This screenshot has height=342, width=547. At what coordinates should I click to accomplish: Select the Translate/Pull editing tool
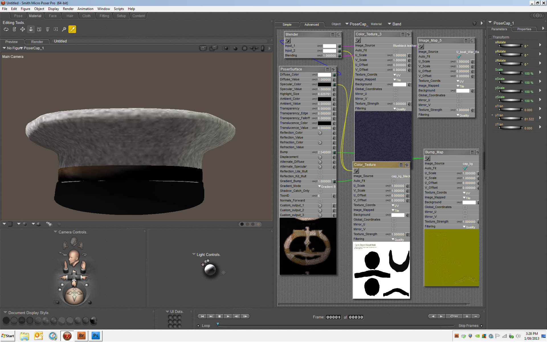23,29
